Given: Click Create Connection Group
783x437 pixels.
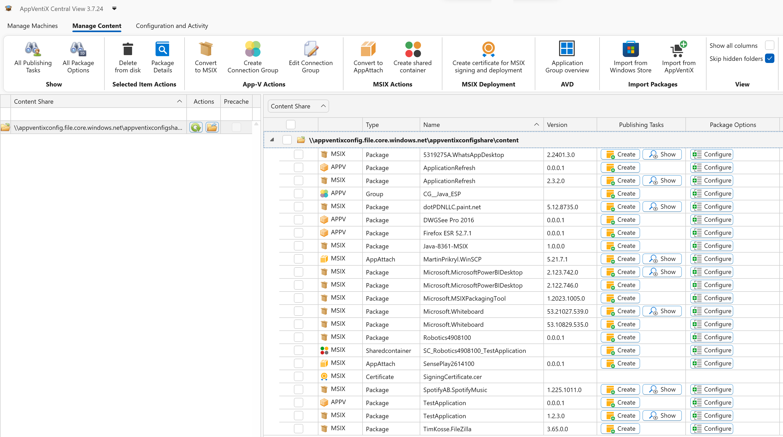Looking at the screenshot, I should click(x=253, y=57).
